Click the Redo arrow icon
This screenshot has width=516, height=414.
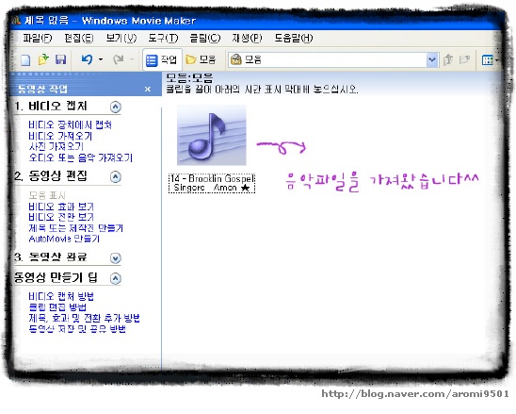pos(119,59)
